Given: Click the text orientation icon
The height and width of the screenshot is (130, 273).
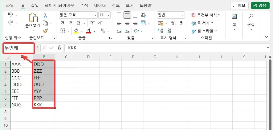Looking at the screenshot, I should point(136,31).
